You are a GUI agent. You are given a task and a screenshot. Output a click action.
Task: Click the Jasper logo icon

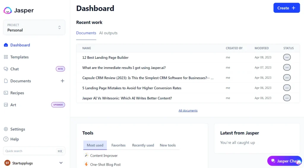tap(7, 10)
